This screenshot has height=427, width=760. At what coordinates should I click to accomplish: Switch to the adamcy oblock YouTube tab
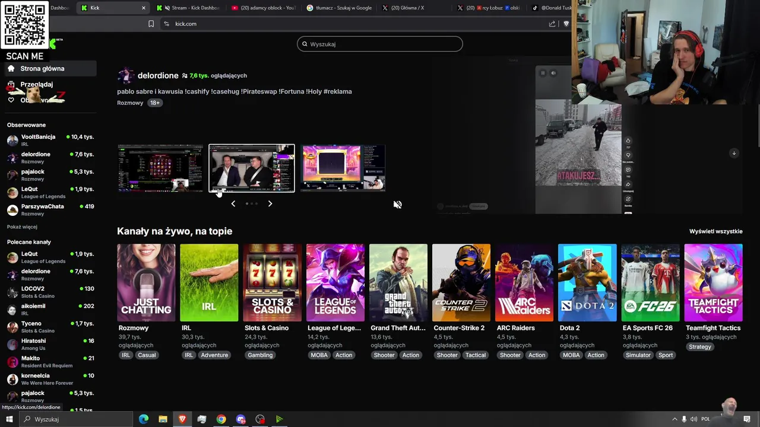pyautogui.click(x=264, y=8)
